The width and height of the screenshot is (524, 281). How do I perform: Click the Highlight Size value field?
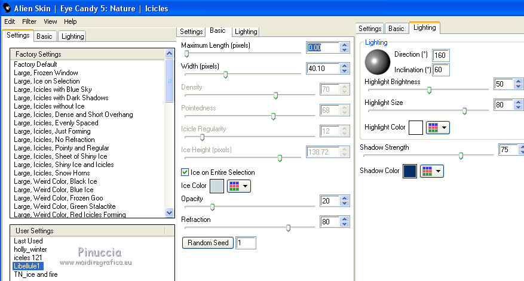tap(503, 105)
